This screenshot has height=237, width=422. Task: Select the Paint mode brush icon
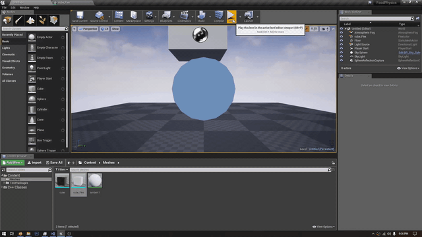click(19, 20)
